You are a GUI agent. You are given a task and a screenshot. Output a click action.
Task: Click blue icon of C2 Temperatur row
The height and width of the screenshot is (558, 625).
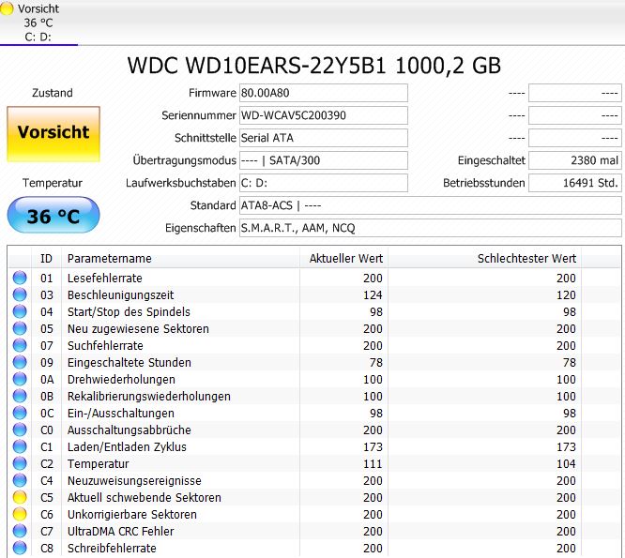(20, 463)
